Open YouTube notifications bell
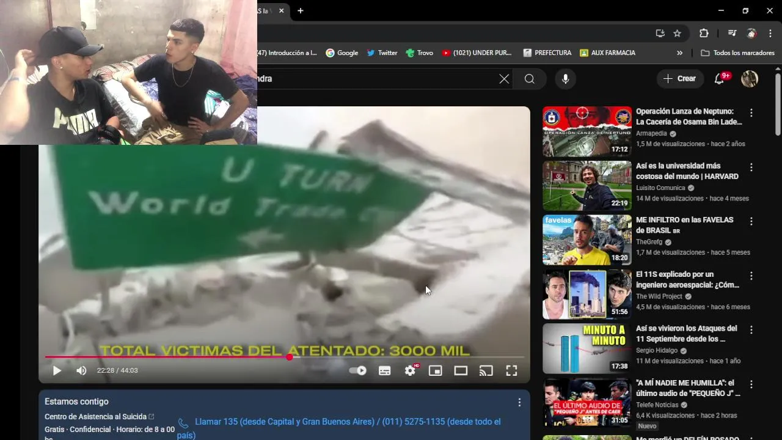This screenshot has height=440, width=782. click(x=720, y=79)
